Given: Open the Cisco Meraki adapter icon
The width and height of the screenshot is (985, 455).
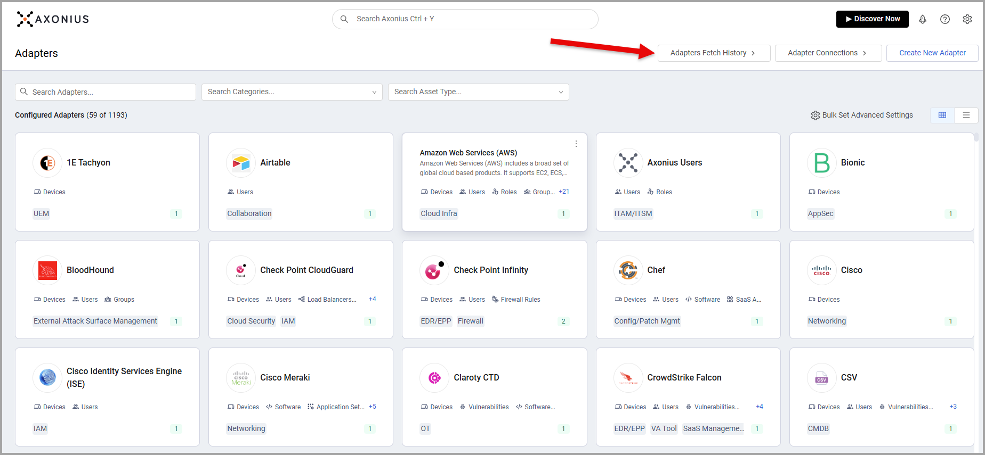Looking at the screenshot, I should click(241, 378).
